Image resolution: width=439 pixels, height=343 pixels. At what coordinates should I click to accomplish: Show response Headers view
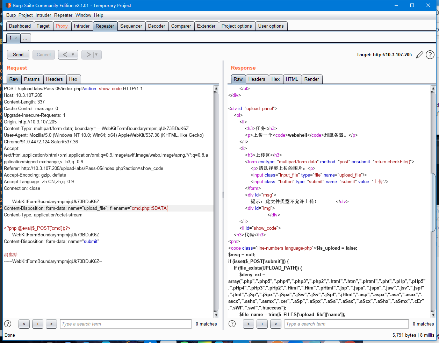tap(257, 79)
